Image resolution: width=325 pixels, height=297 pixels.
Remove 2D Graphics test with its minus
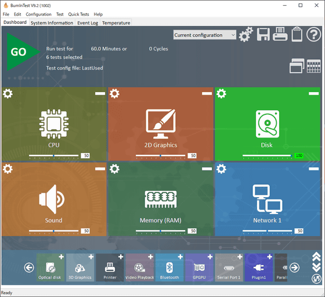pyautogui.click(x=207, y=93)
